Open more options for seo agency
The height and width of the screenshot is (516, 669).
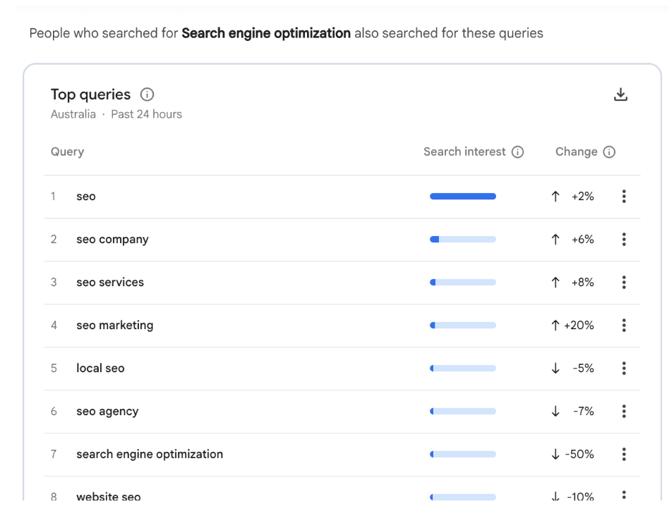624,411
